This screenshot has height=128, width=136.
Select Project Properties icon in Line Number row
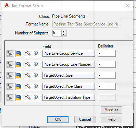(x=27, y=64)
